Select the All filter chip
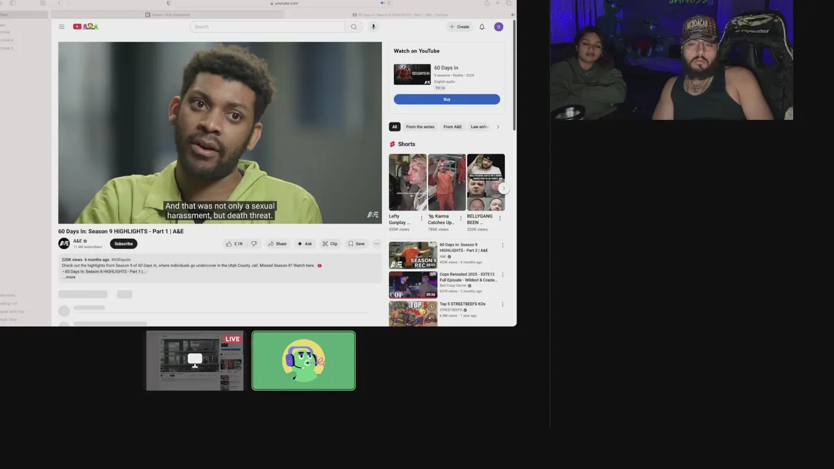Image resolution: width=834 pixels, height=469 pixels. 394,127
